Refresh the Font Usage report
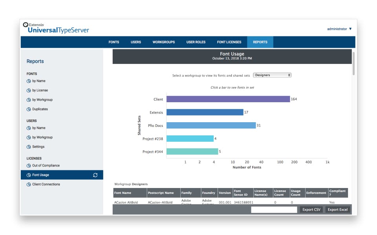 pos(95,175)
